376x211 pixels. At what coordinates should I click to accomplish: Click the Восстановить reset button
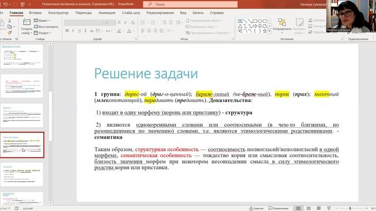tap(46, 26)
